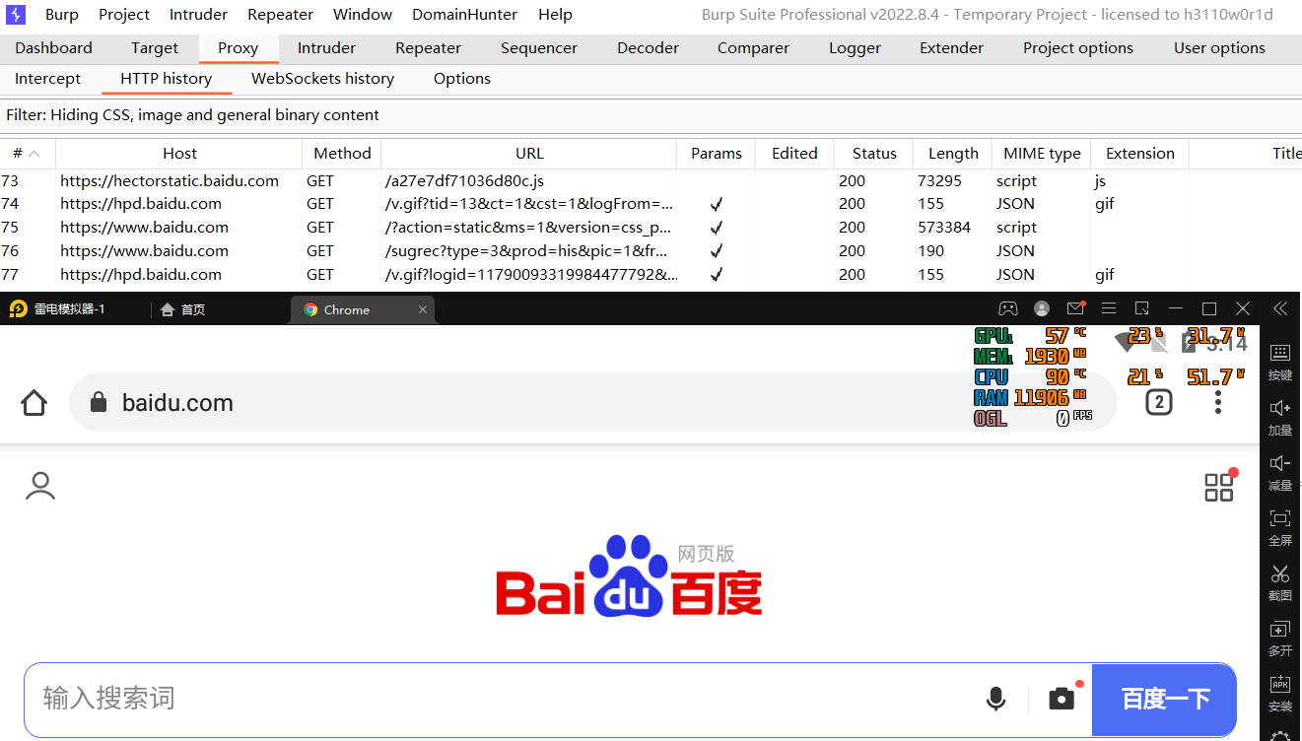Switch to the Extender tab
This screenshot has width=1302, height=741.
pyautogui.click(x=951, y=48)
